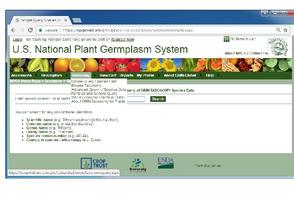Select Browse Taxonomy from the dropdown
Screen dimensions: 294x221
(x=86, y=86)
